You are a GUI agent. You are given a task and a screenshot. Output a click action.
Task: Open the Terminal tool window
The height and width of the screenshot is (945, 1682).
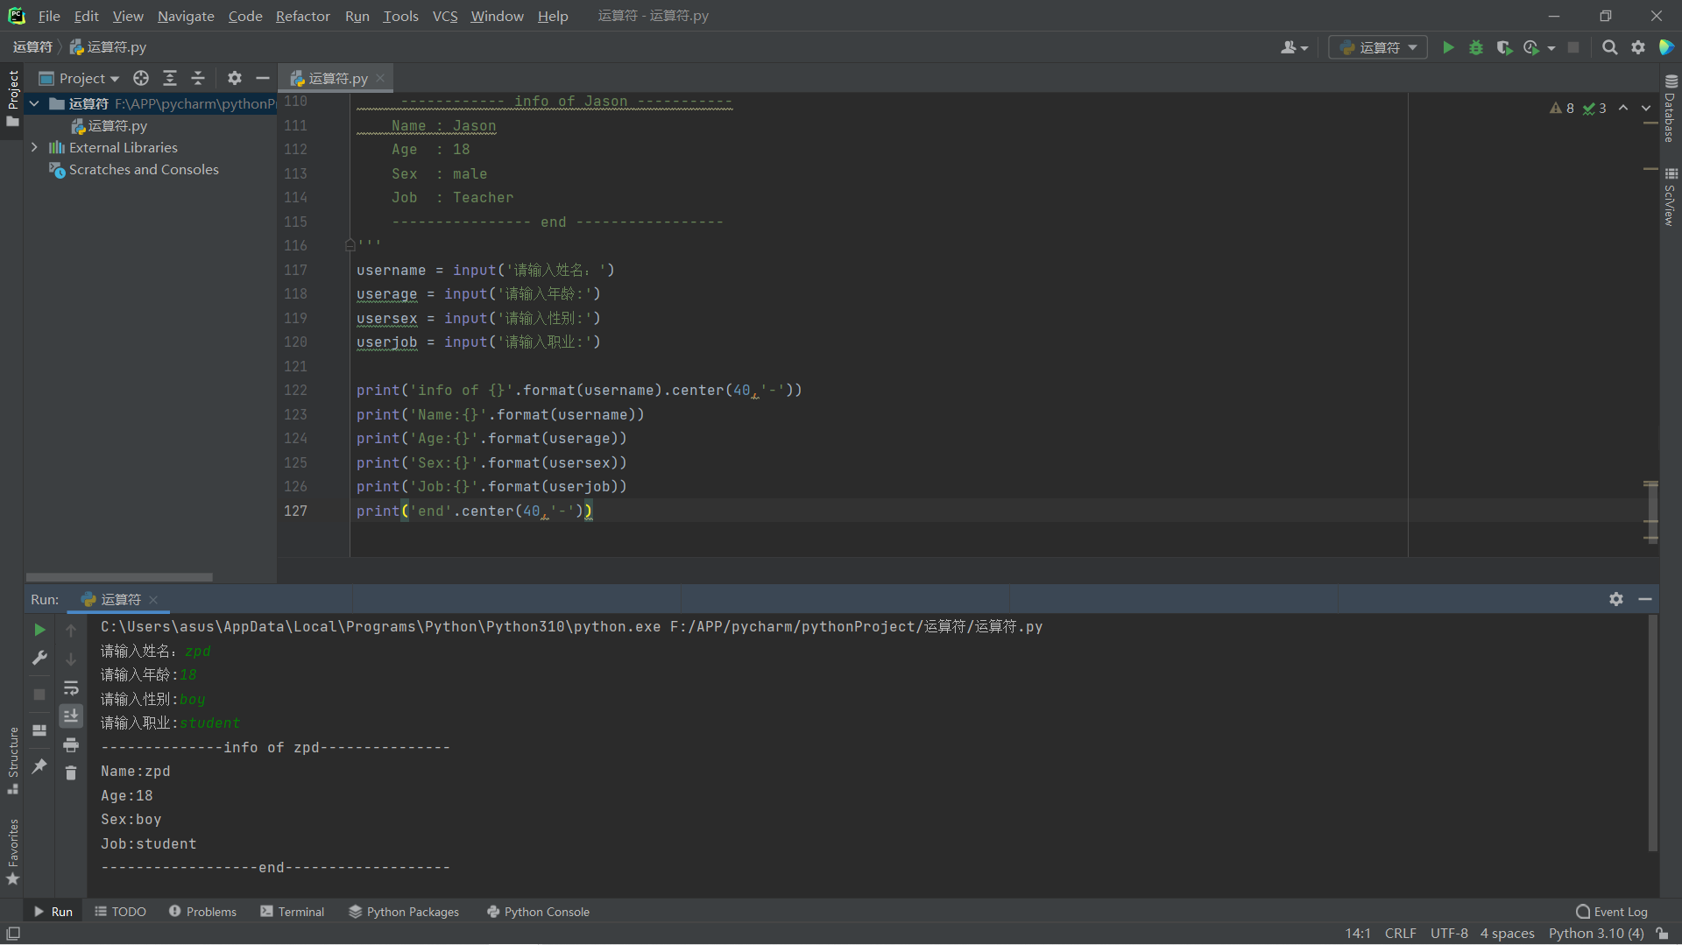pyautogui.click(x=293, y=912)
